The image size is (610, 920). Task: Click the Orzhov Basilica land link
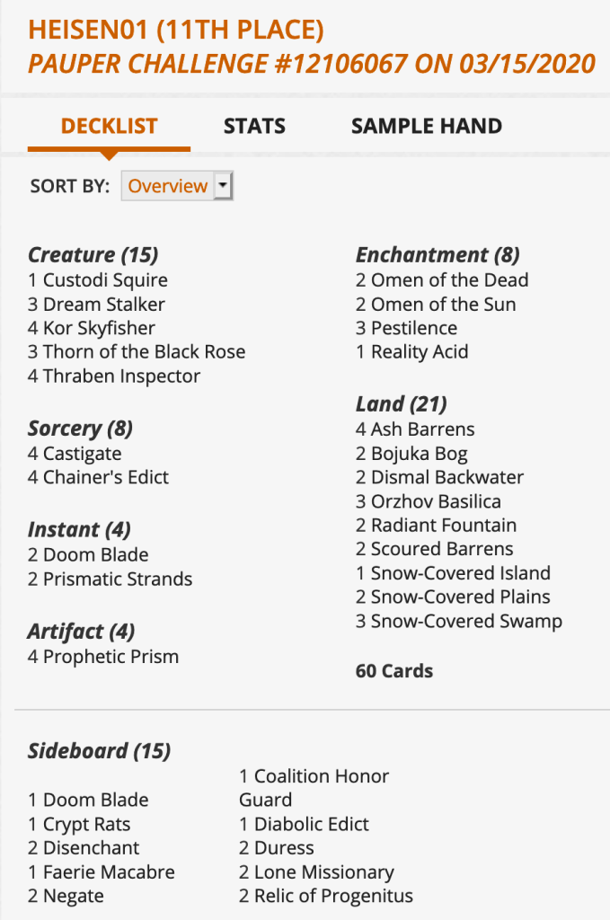click(436, 501)
